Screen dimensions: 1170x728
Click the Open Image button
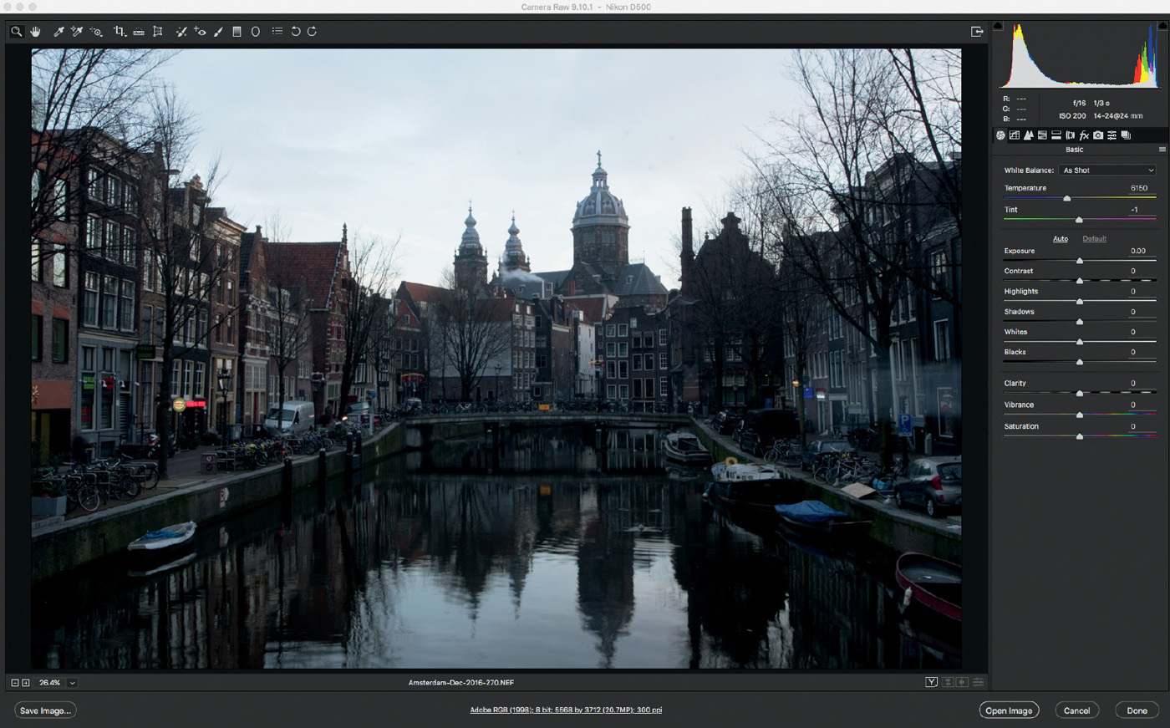pos(1009,710)
